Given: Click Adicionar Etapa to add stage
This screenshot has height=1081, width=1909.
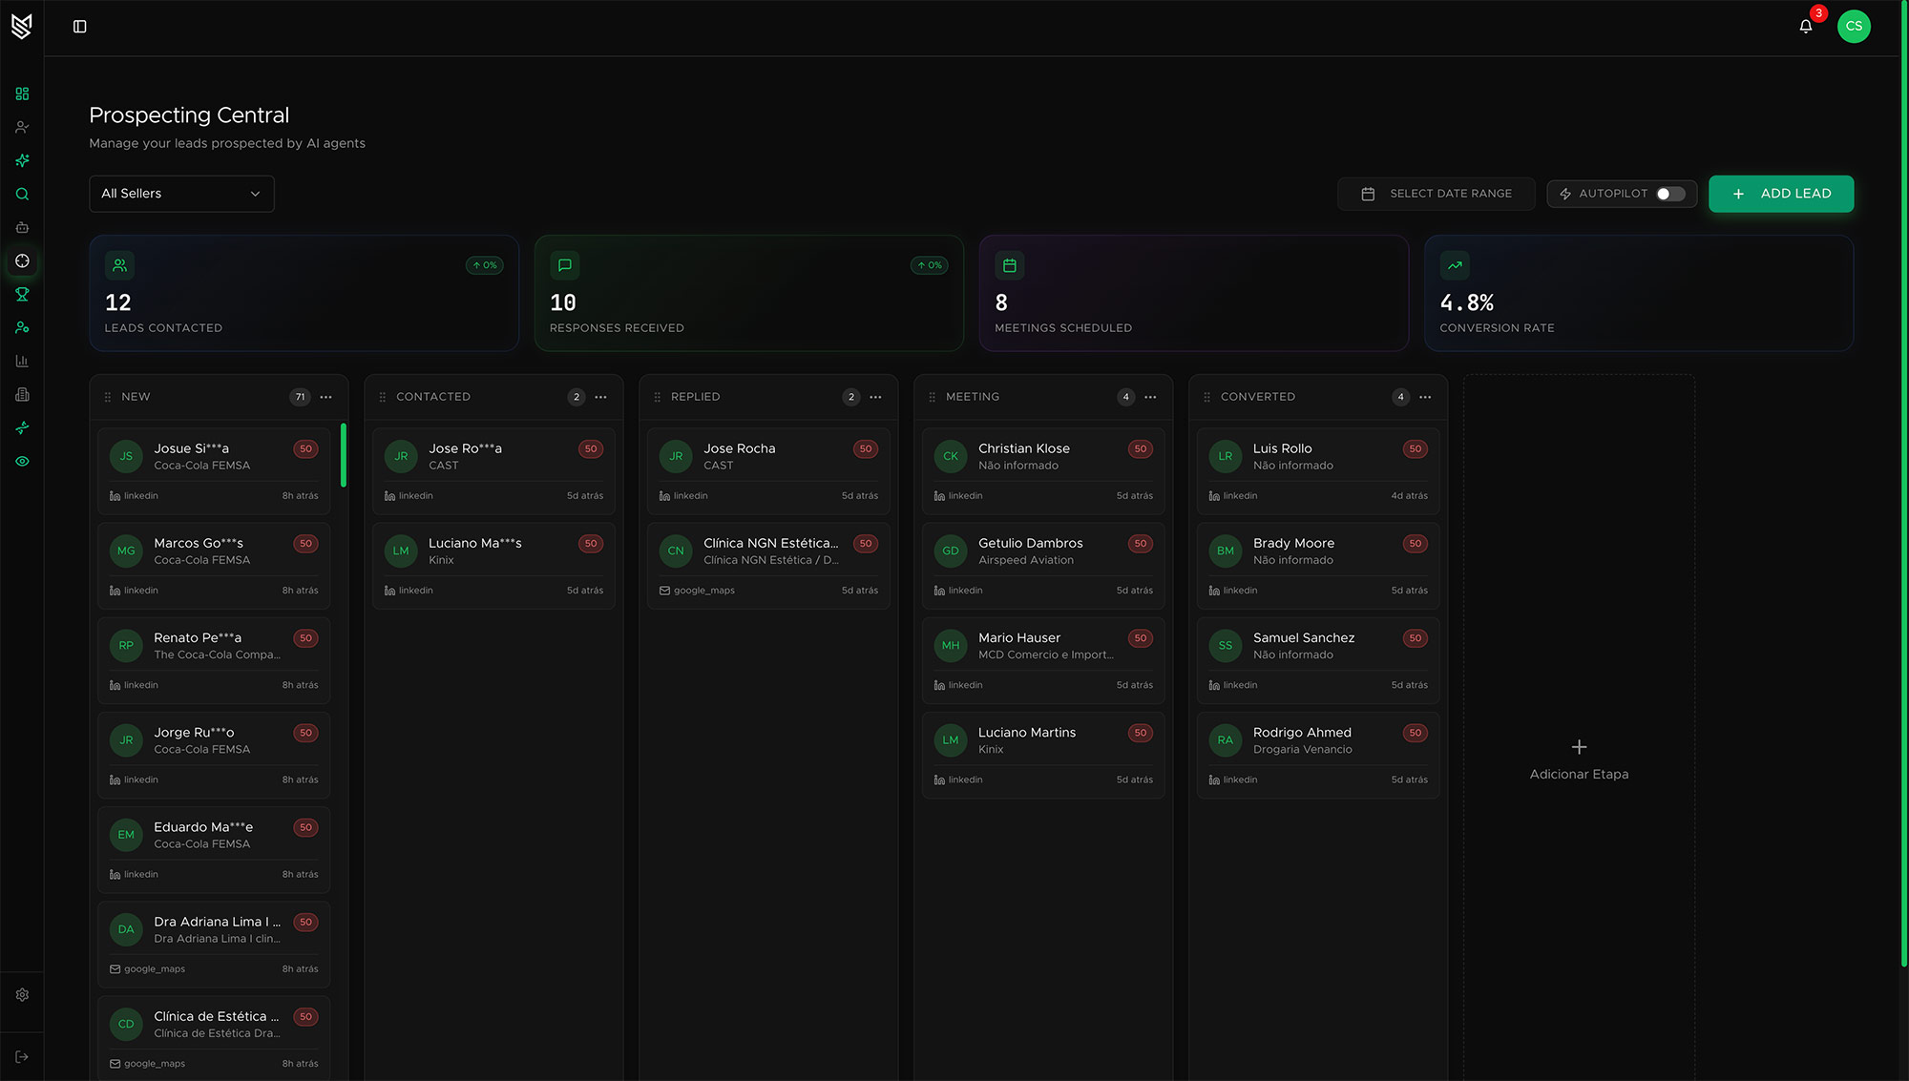Looking at the screenshot, I should coord(1579,759).
